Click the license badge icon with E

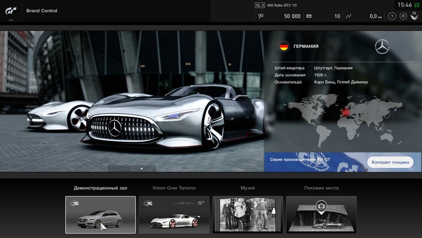(x=403, y=16)
